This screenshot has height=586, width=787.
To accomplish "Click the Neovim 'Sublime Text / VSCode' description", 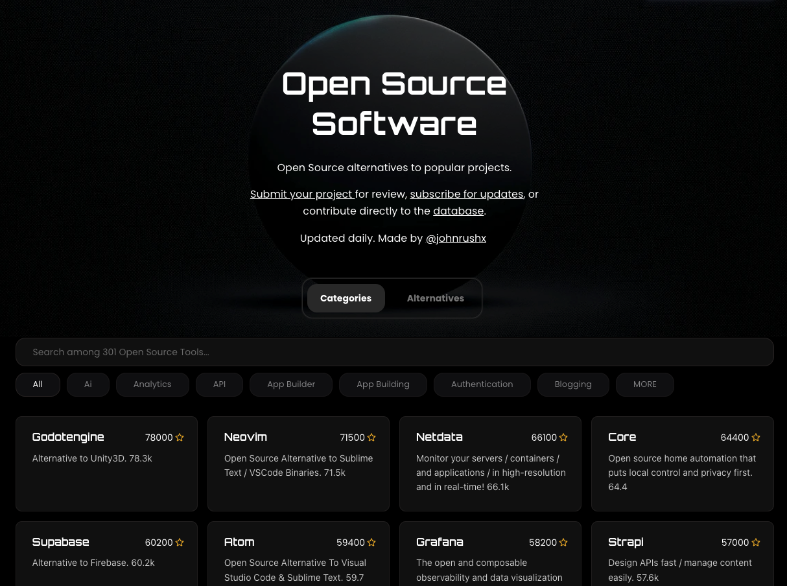I will 298,465.
